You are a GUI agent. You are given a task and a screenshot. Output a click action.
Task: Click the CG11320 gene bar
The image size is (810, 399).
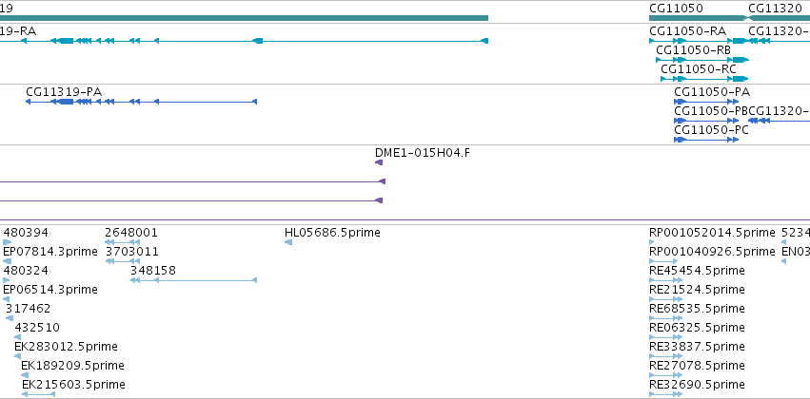click(x=779, y=18)
